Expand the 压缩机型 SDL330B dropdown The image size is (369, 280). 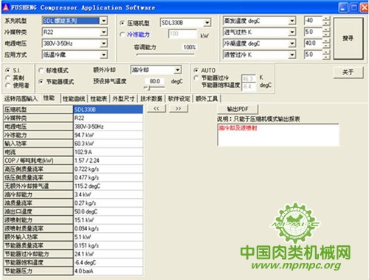pyautogui.click(x=207, y=23)
